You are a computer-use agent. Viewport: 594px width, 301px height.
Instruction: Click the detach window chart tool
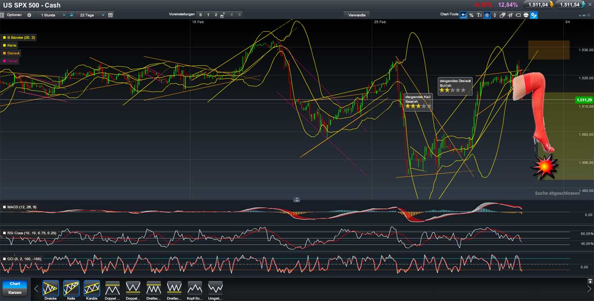pos(502,15)
